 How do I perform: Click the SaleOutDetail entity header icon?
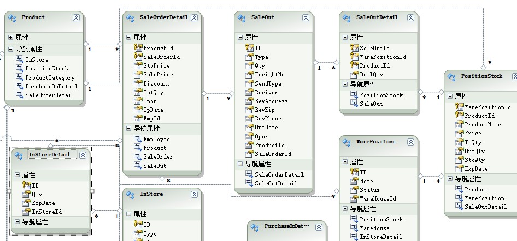(x=346, y=18)
